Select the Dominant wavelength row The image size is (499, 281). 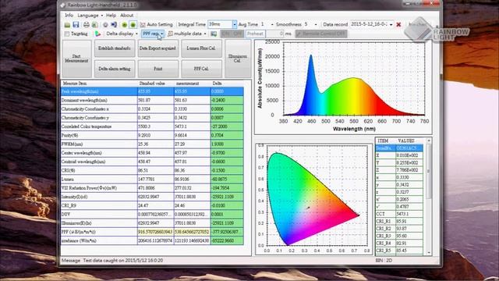pyautogui.click(x=152, y=101)
